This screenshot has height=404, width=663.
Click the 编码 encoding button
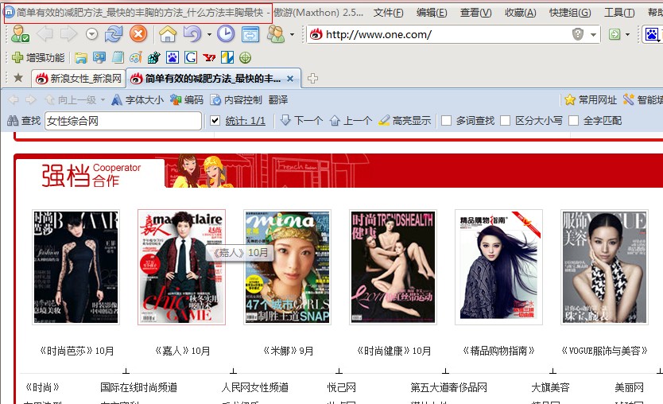coord(187,100)
